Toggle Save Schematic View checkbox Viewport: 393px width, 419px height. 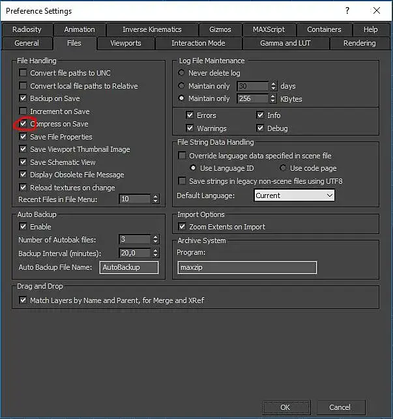click(23, 162)
